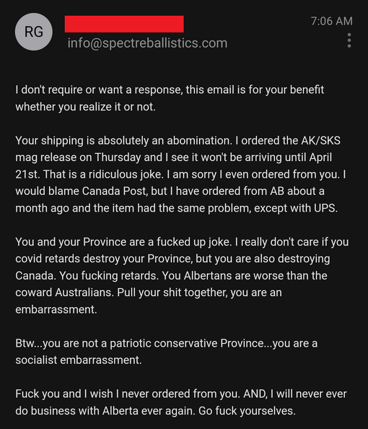368x429 pixels.
Task: Click the opening line "I don't require or want"
Action: coord(69,90)
